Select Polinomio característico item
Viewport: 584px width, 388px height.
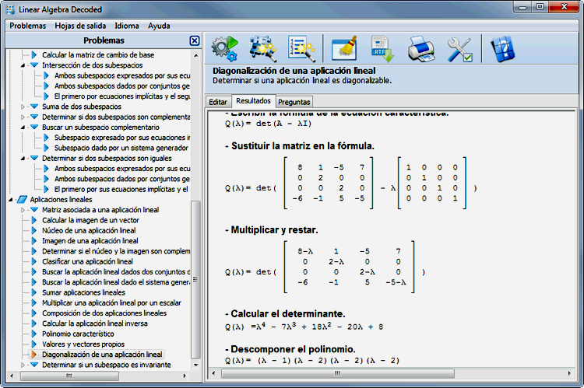78,334
